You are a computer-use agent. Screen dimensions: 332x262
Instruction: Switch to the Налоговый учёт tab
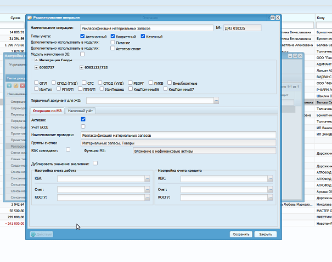[x=81, y=111]
